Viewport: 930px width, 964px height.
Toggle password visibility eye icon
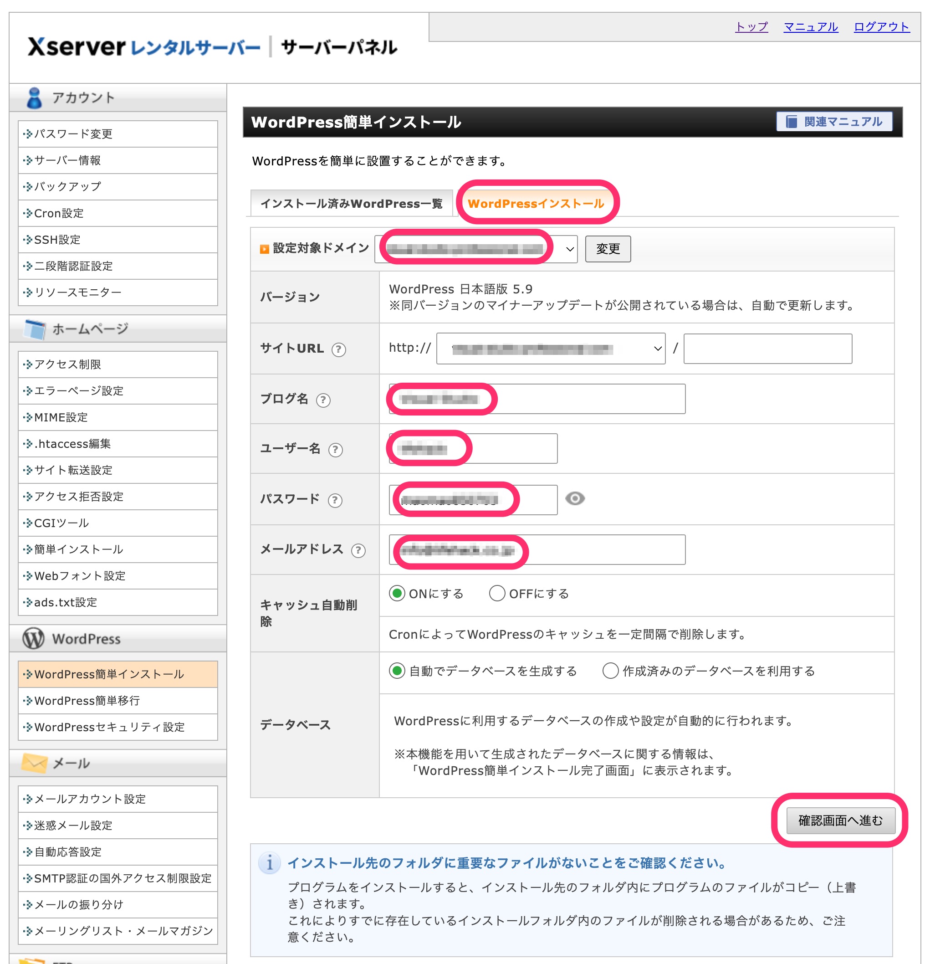point(575,499)
